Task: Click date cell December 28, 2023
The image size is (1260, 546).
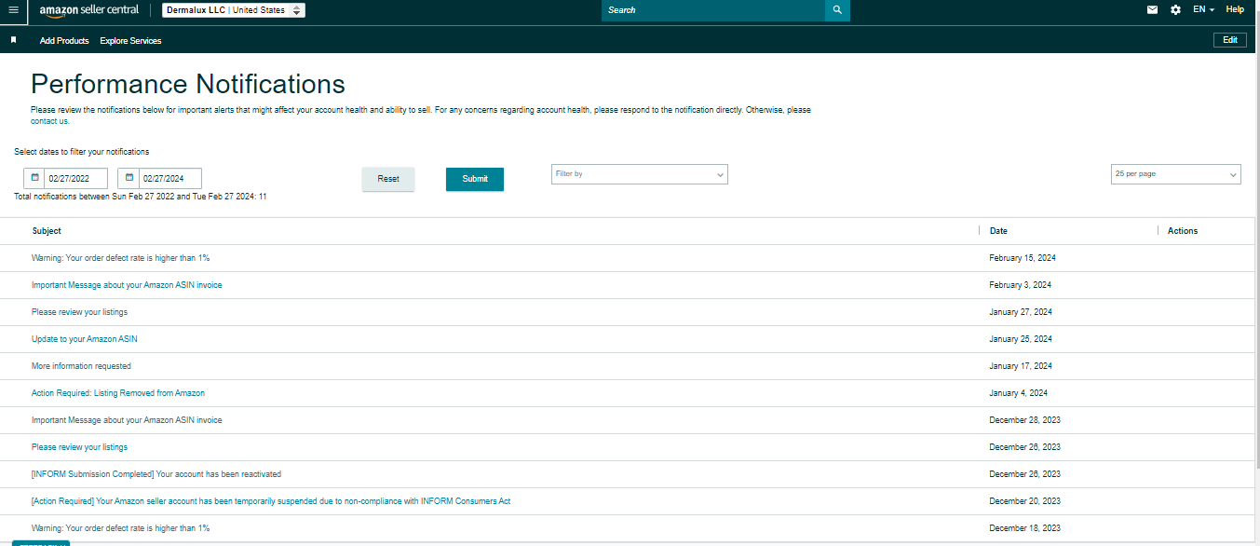Action: [x=1024, y=420]
